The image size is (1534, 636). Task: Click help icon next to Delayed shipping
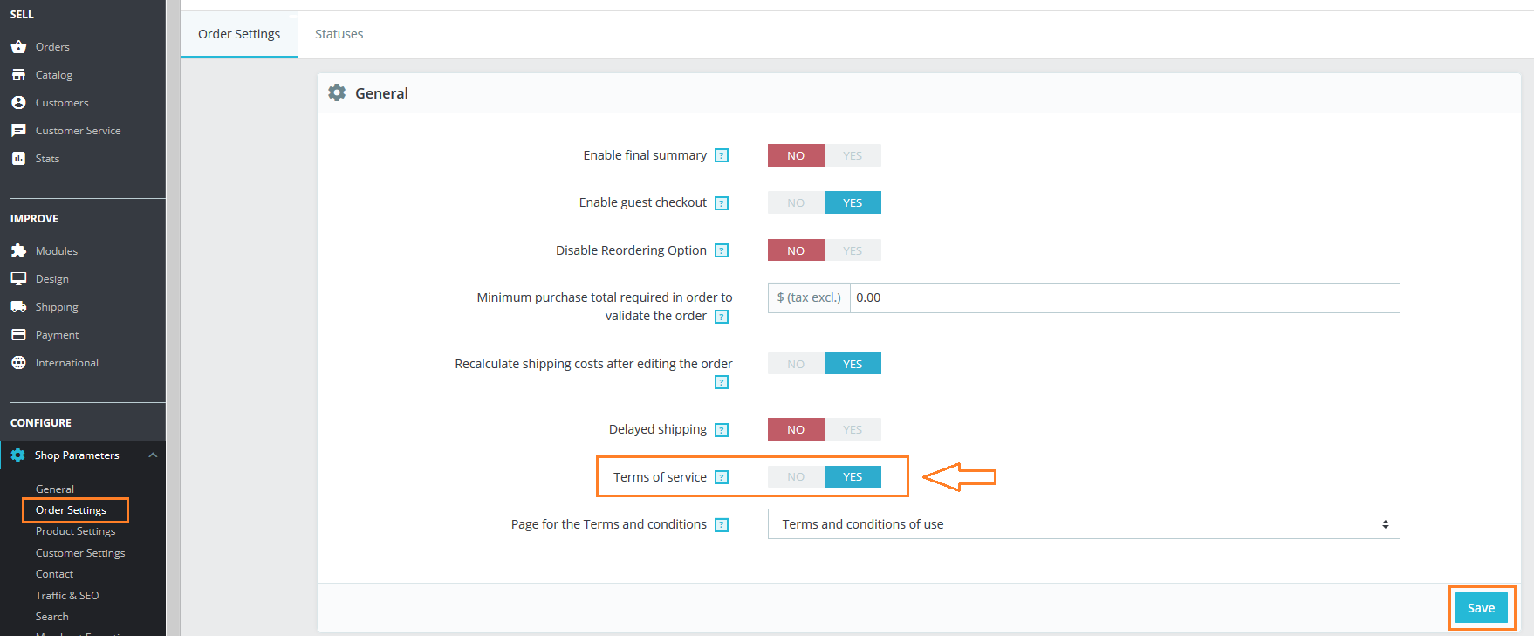pyautogui.click(x=722, y=430)
